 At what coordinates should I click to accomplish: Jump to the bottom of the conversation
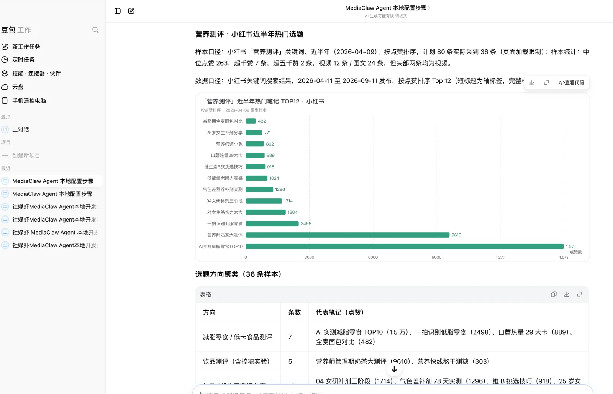pos(394,369)
